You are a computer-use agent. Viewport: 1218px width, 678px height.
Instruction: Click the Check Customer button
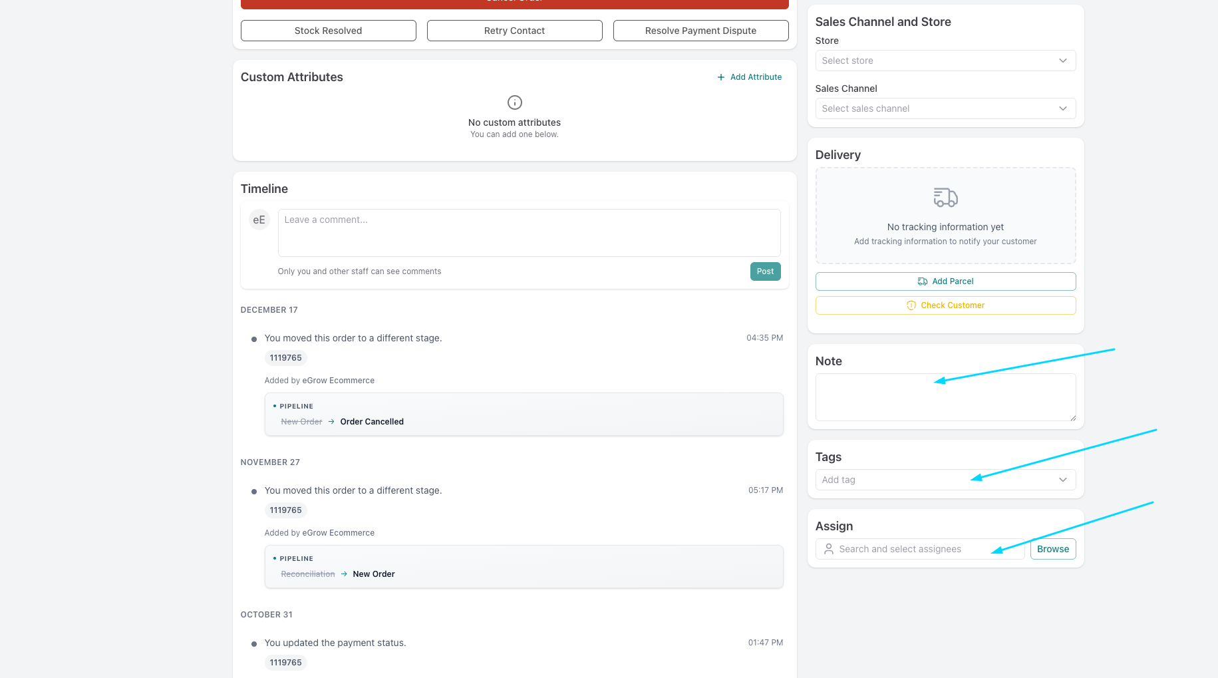click(x=945, y=305)
